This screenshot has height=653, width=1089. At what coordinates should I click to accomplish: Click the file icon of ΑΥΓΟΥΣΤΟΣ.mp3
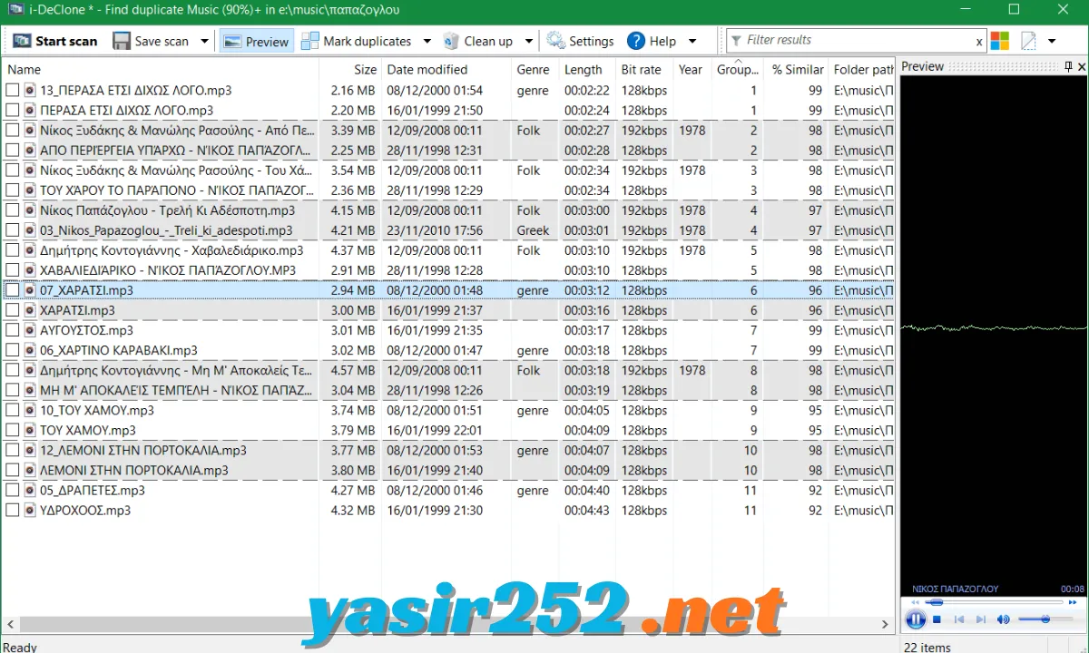point(30,330)
